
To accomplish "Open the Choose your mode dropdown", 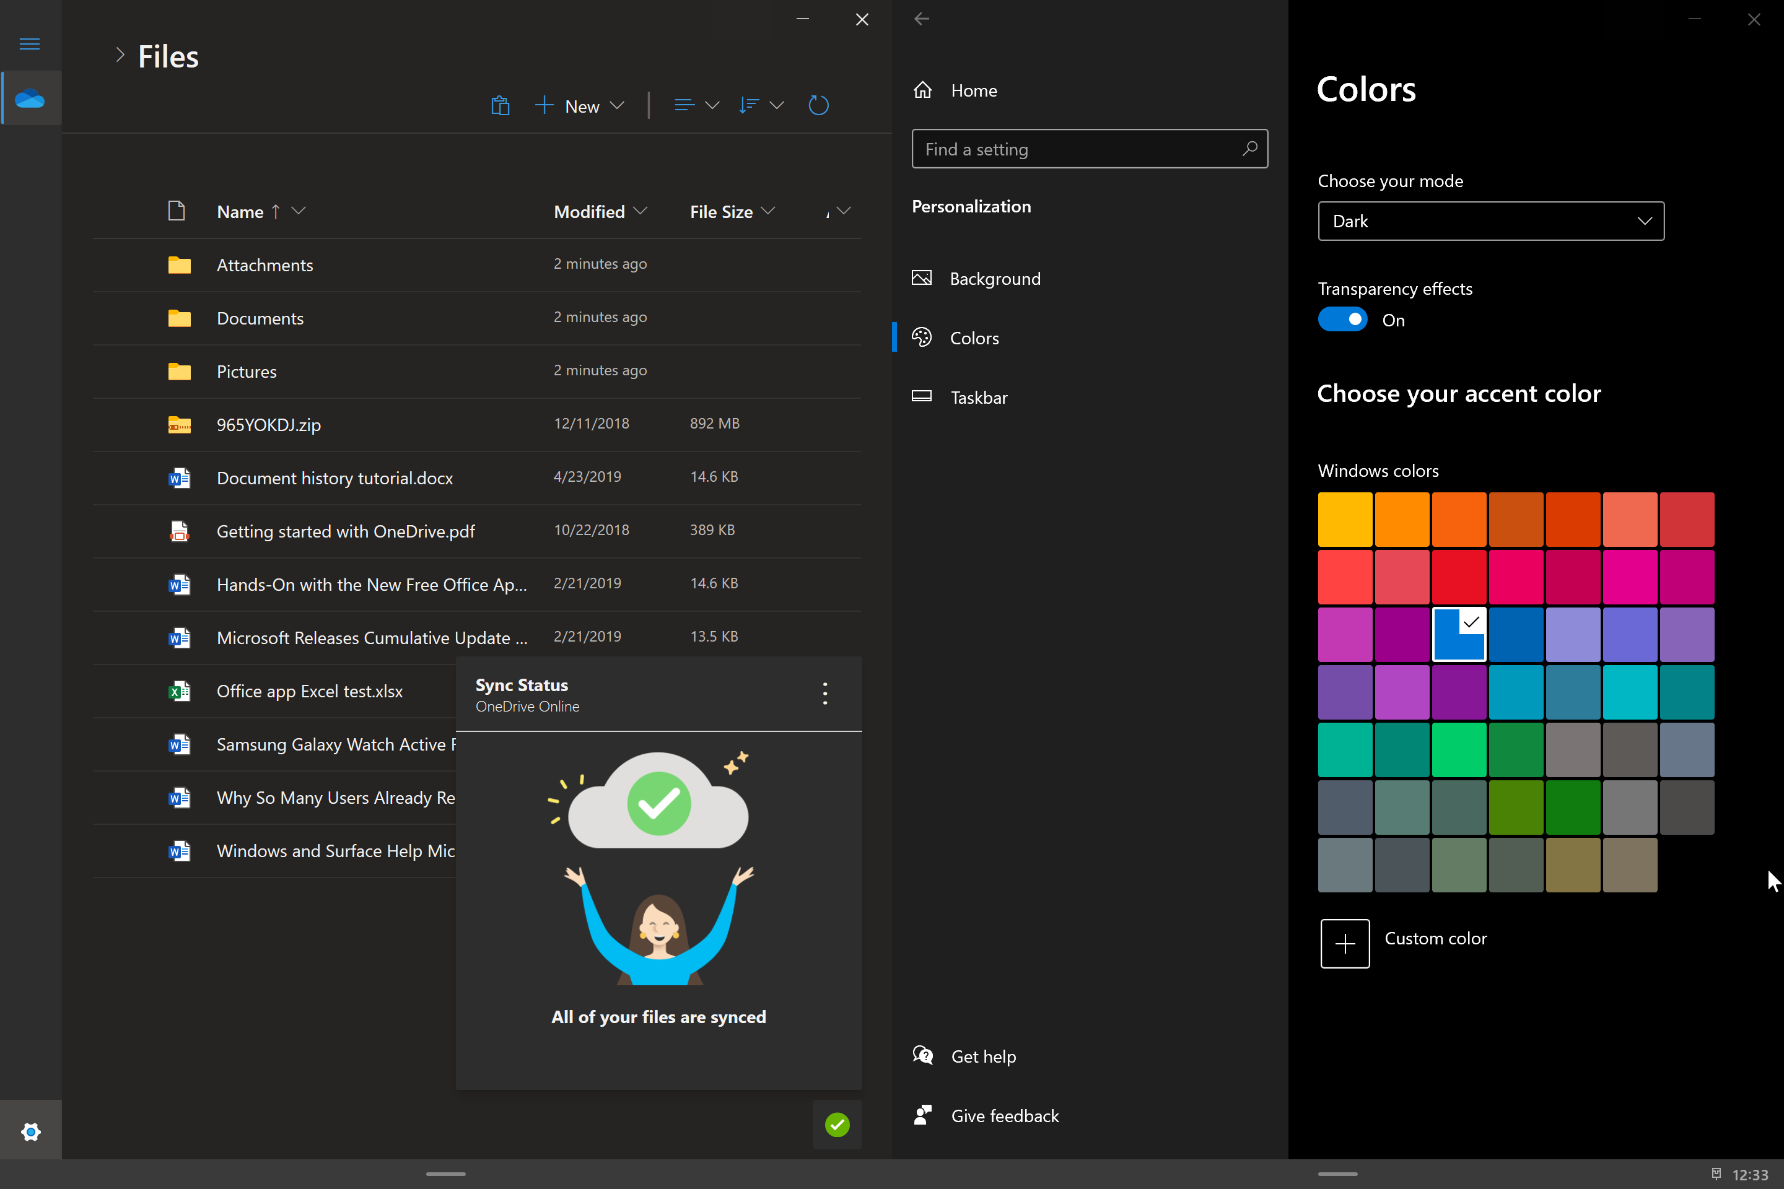I will [1489, 220].
